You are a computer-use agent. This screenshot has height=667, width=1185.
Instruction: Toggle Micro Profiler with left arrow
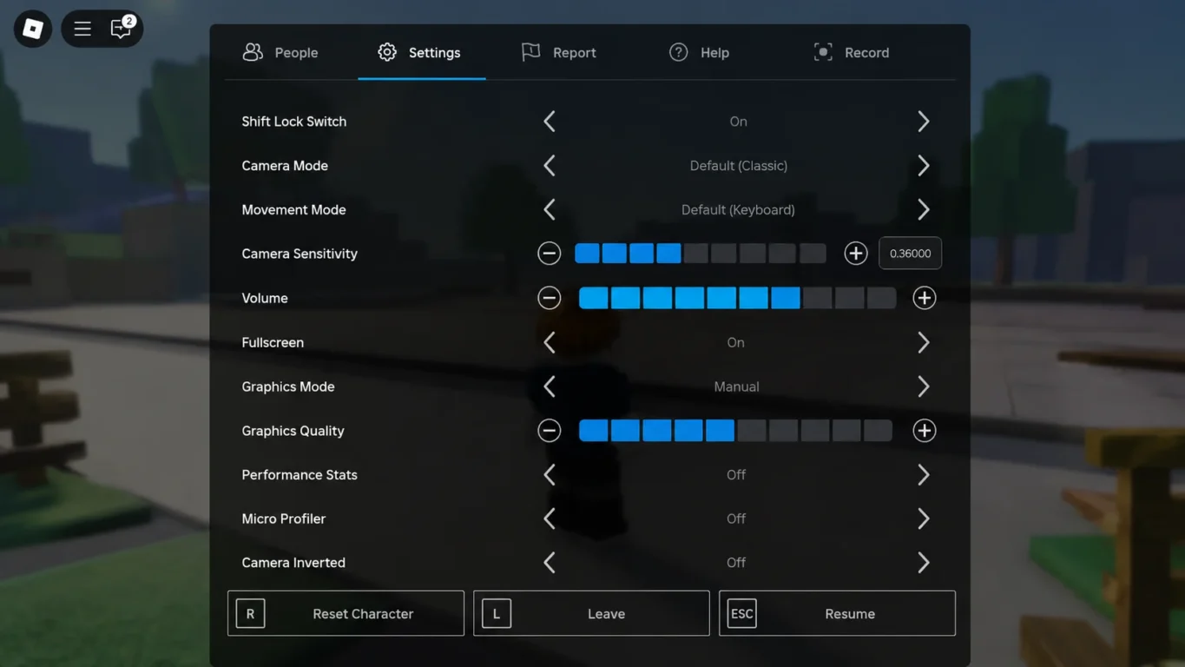[x=550, y=518]
